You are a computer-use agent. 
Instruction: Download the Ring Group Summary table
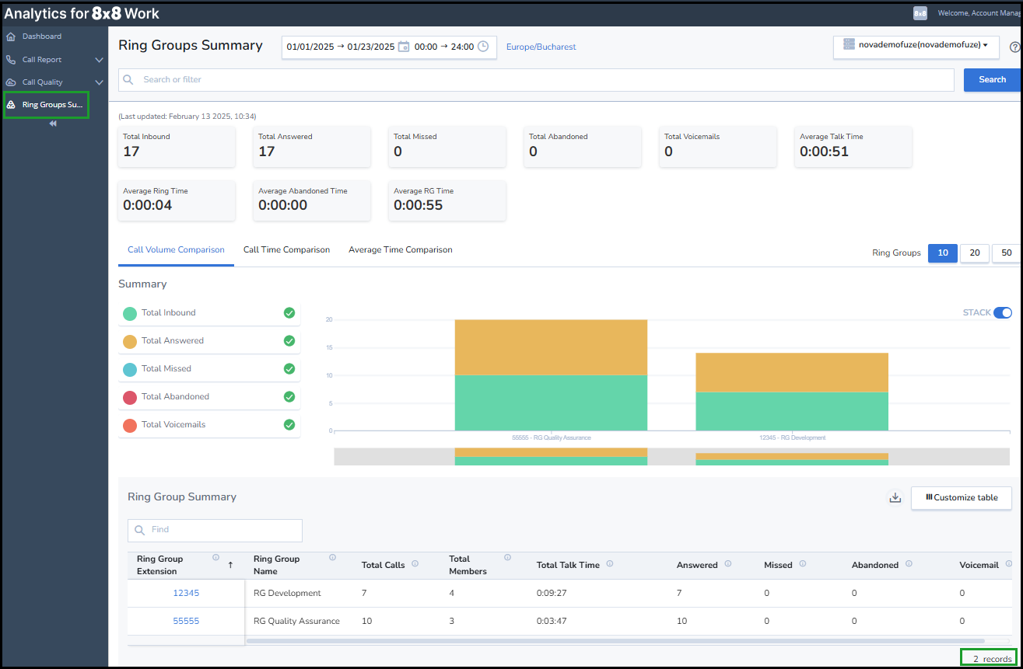(895, 497)
